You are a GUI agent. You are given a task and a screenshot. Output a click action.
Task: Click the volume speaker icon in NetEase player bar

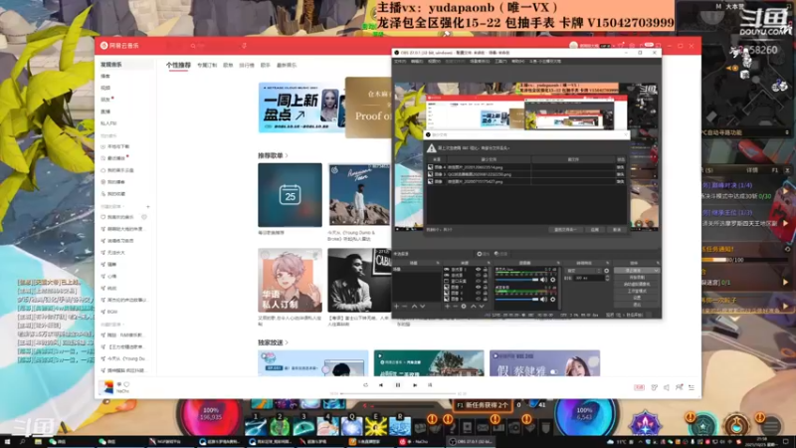pyautogui.click(x=667, y=387)
